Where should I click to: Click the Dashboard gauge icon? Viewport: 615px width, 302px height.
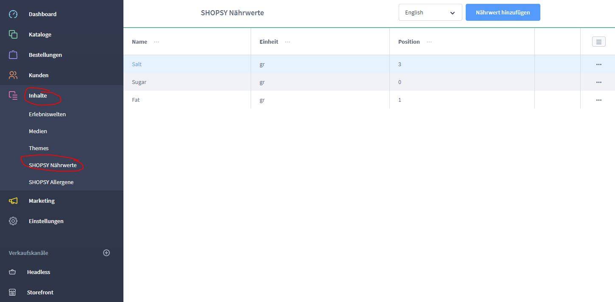point(13,14)
